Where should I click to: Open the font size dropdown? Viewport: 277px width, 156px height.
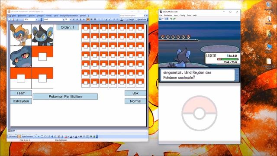pyautogui.click(x=70, y=19)
